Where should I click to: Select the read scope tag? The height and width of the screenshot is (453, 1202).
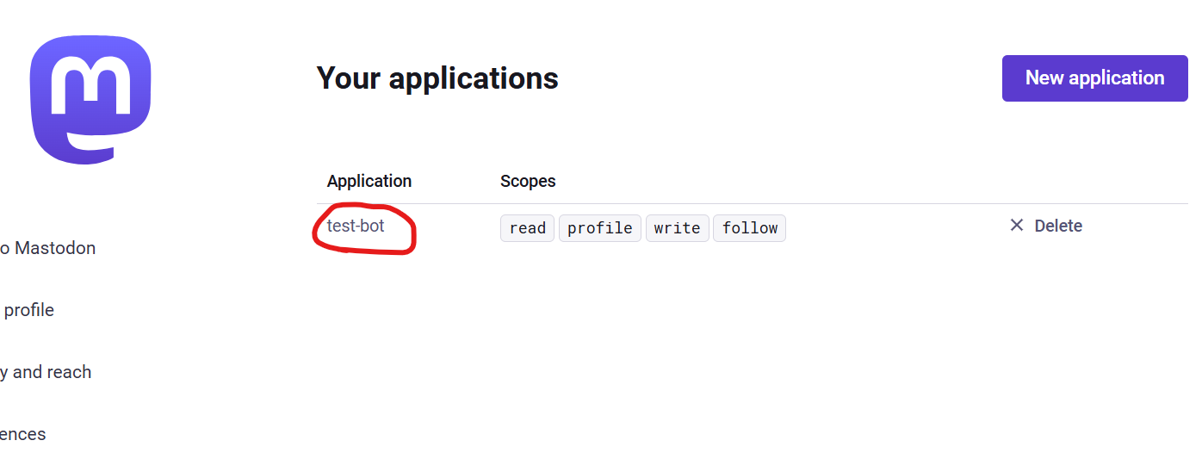[x=527, y=228]
